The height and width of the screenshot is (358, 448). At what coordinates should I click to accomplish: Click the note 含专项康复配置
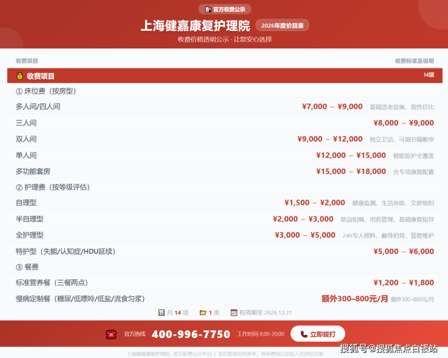tap(413, 172)
